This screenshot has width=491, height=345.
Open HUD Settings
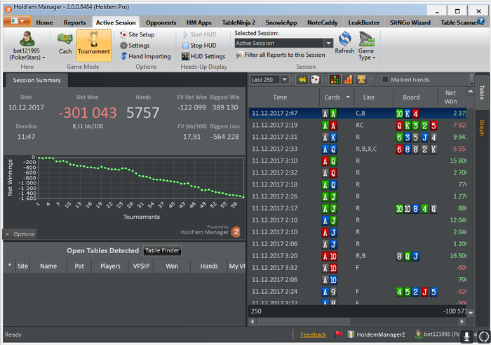tap(203, 56)
